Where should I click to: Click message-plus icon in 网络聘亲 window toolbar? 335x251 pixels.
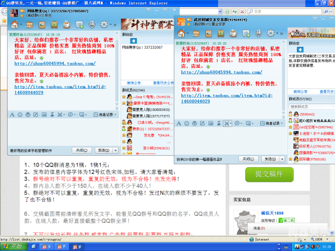tap(79, 25)
